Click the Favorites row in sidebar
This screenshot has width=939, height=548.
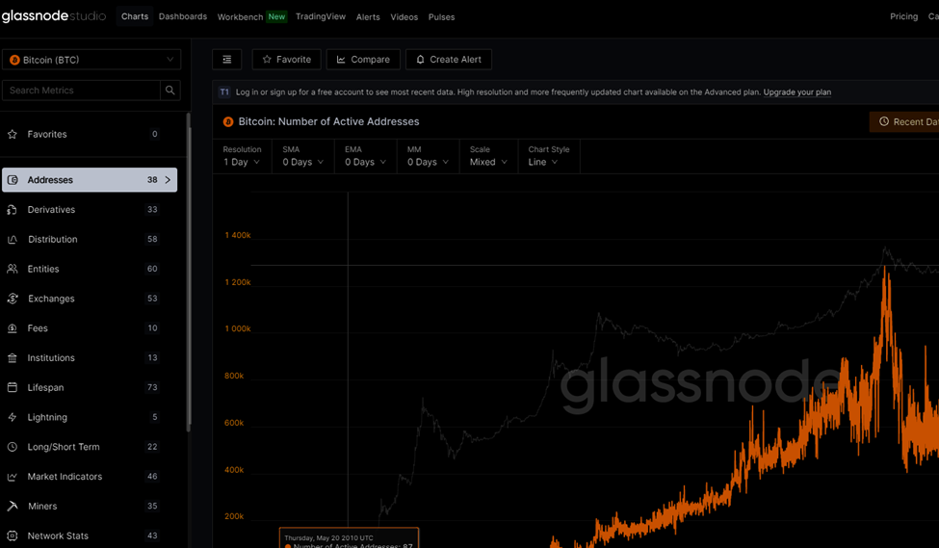[90, 134]
